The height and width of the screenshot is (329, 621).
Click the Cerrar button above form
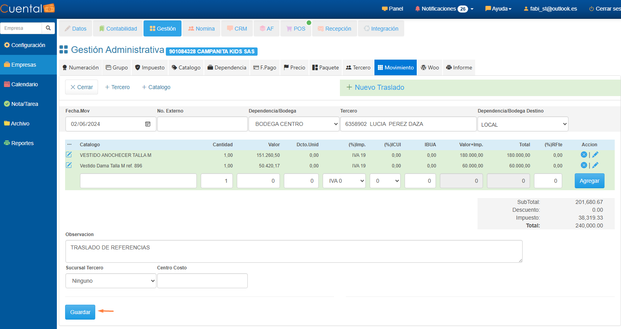coord(82,87)
